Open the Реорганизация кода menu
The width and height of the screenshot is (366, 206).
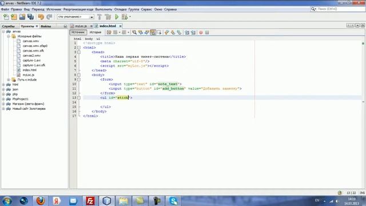point(78,9)
